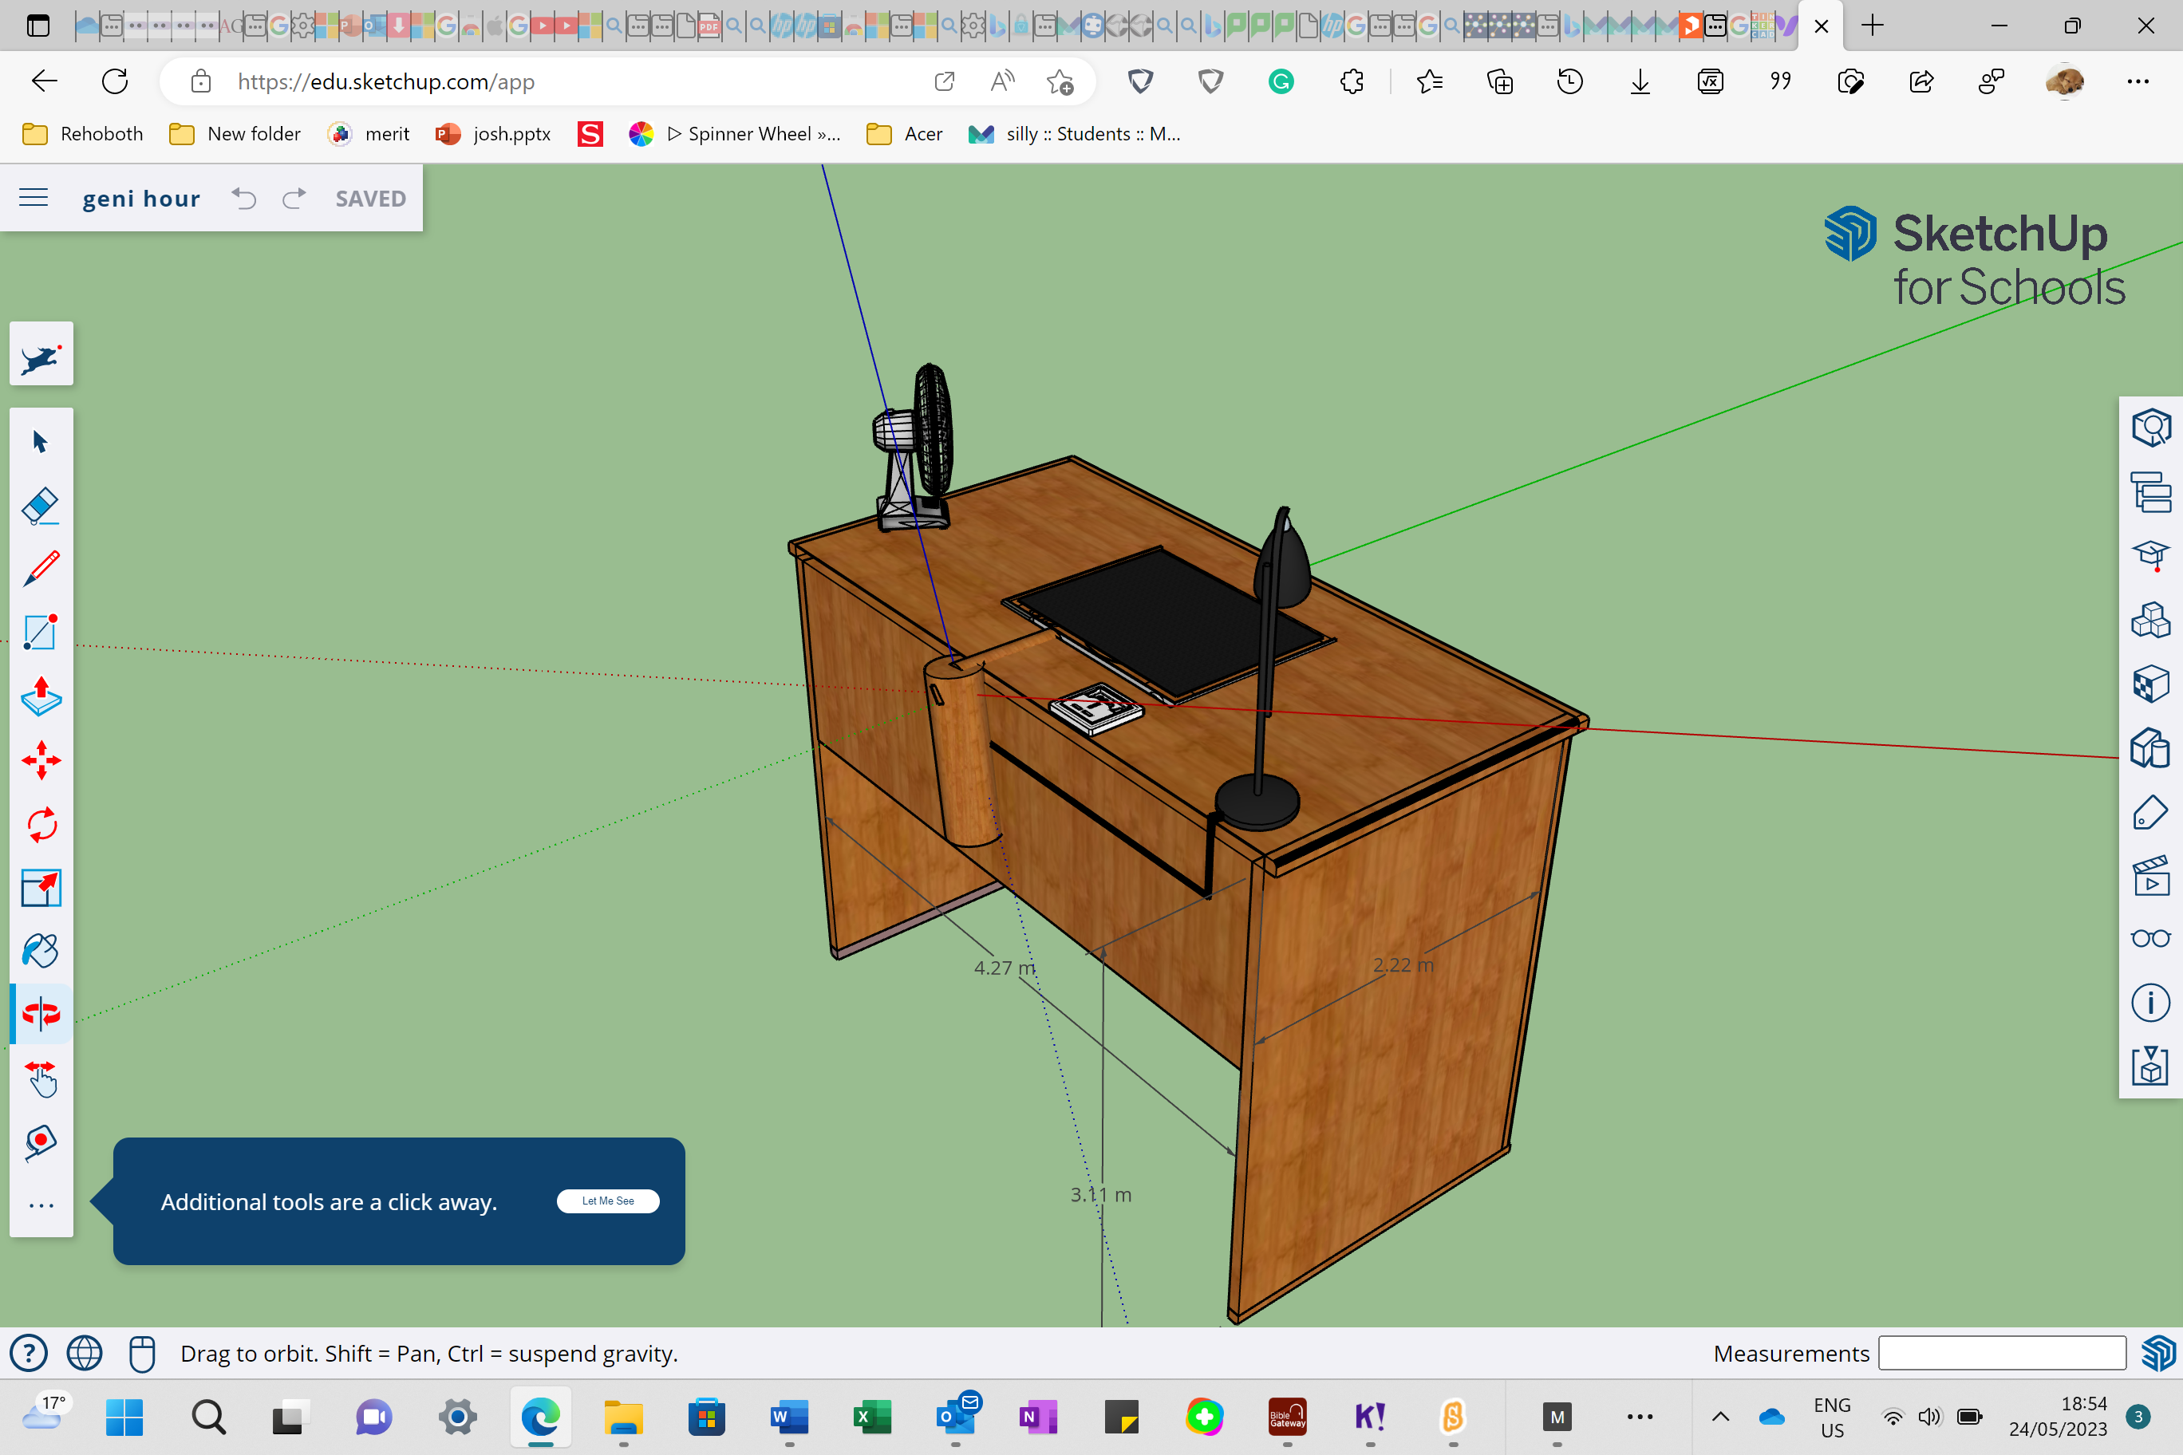The image size is (2183, 1455).
Task: Click the Let Me See button
Action: [x=608, y=1201]
